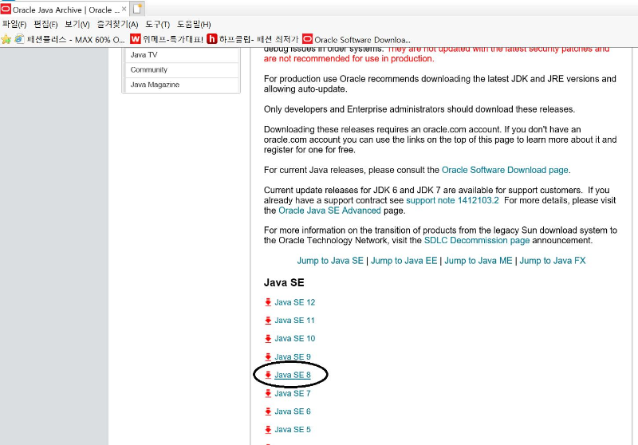The width and height of the screenshot is (638, 445).
Task: Open the Java SE 8 archive link
Action: point(292,375)
